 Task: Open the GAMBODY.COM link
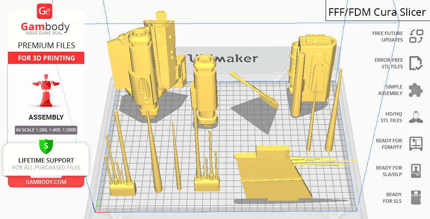click(46, 181)
